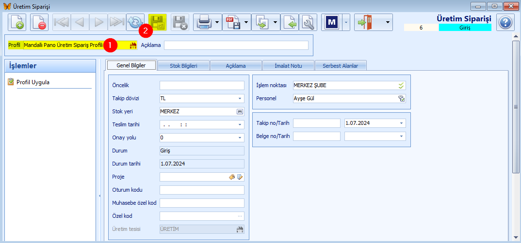Open settings using the wrench document icon

pos(308,23)
